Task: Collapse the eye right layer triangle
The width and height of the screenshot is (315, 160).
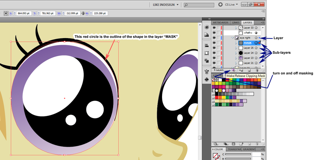Action: 233,38
